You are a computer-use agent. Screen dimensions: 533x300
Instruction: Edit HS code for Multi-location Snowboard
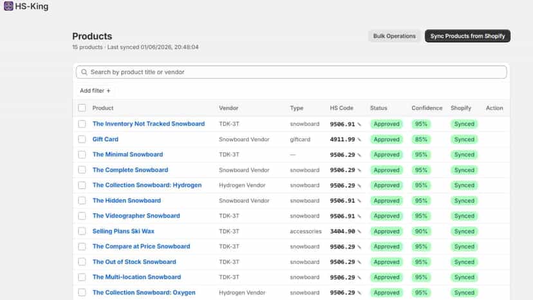pos(359,277)
